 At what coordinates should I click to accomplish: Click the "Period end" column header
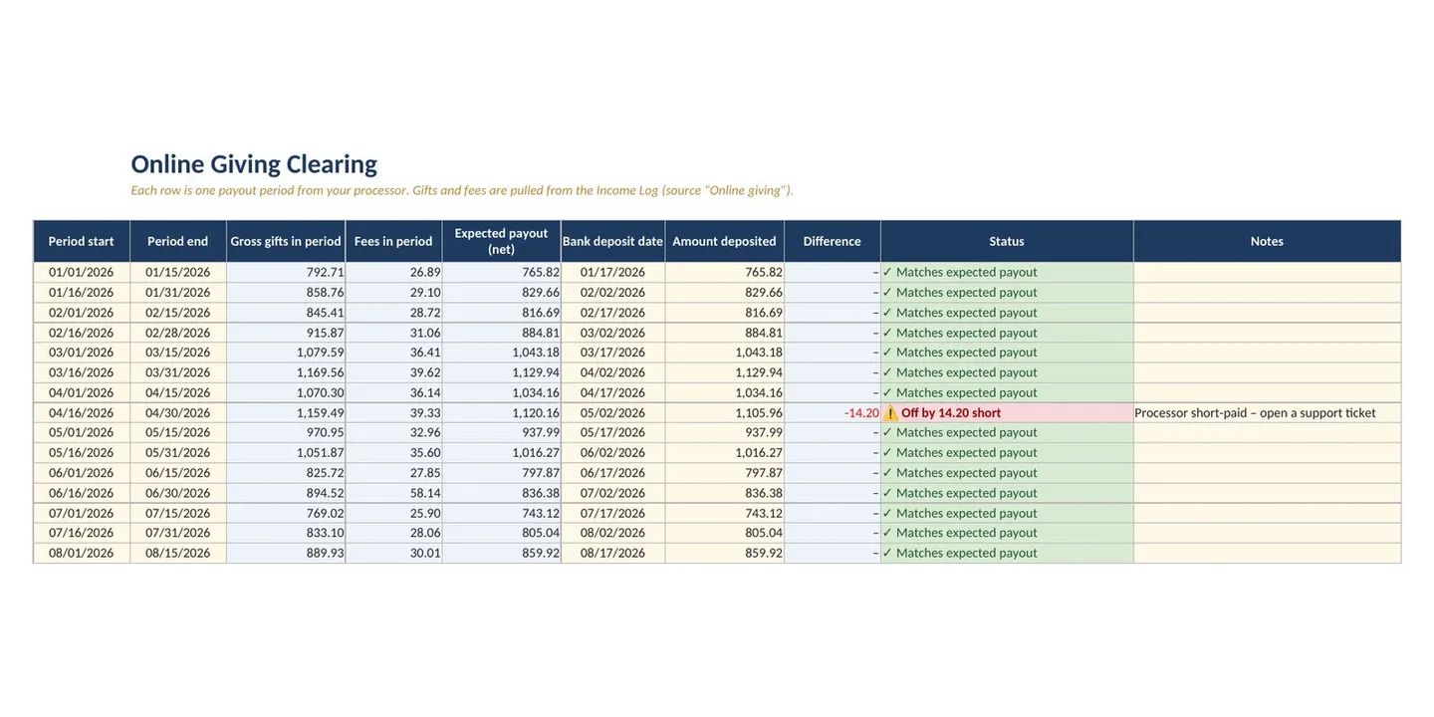tap(178, 241)
